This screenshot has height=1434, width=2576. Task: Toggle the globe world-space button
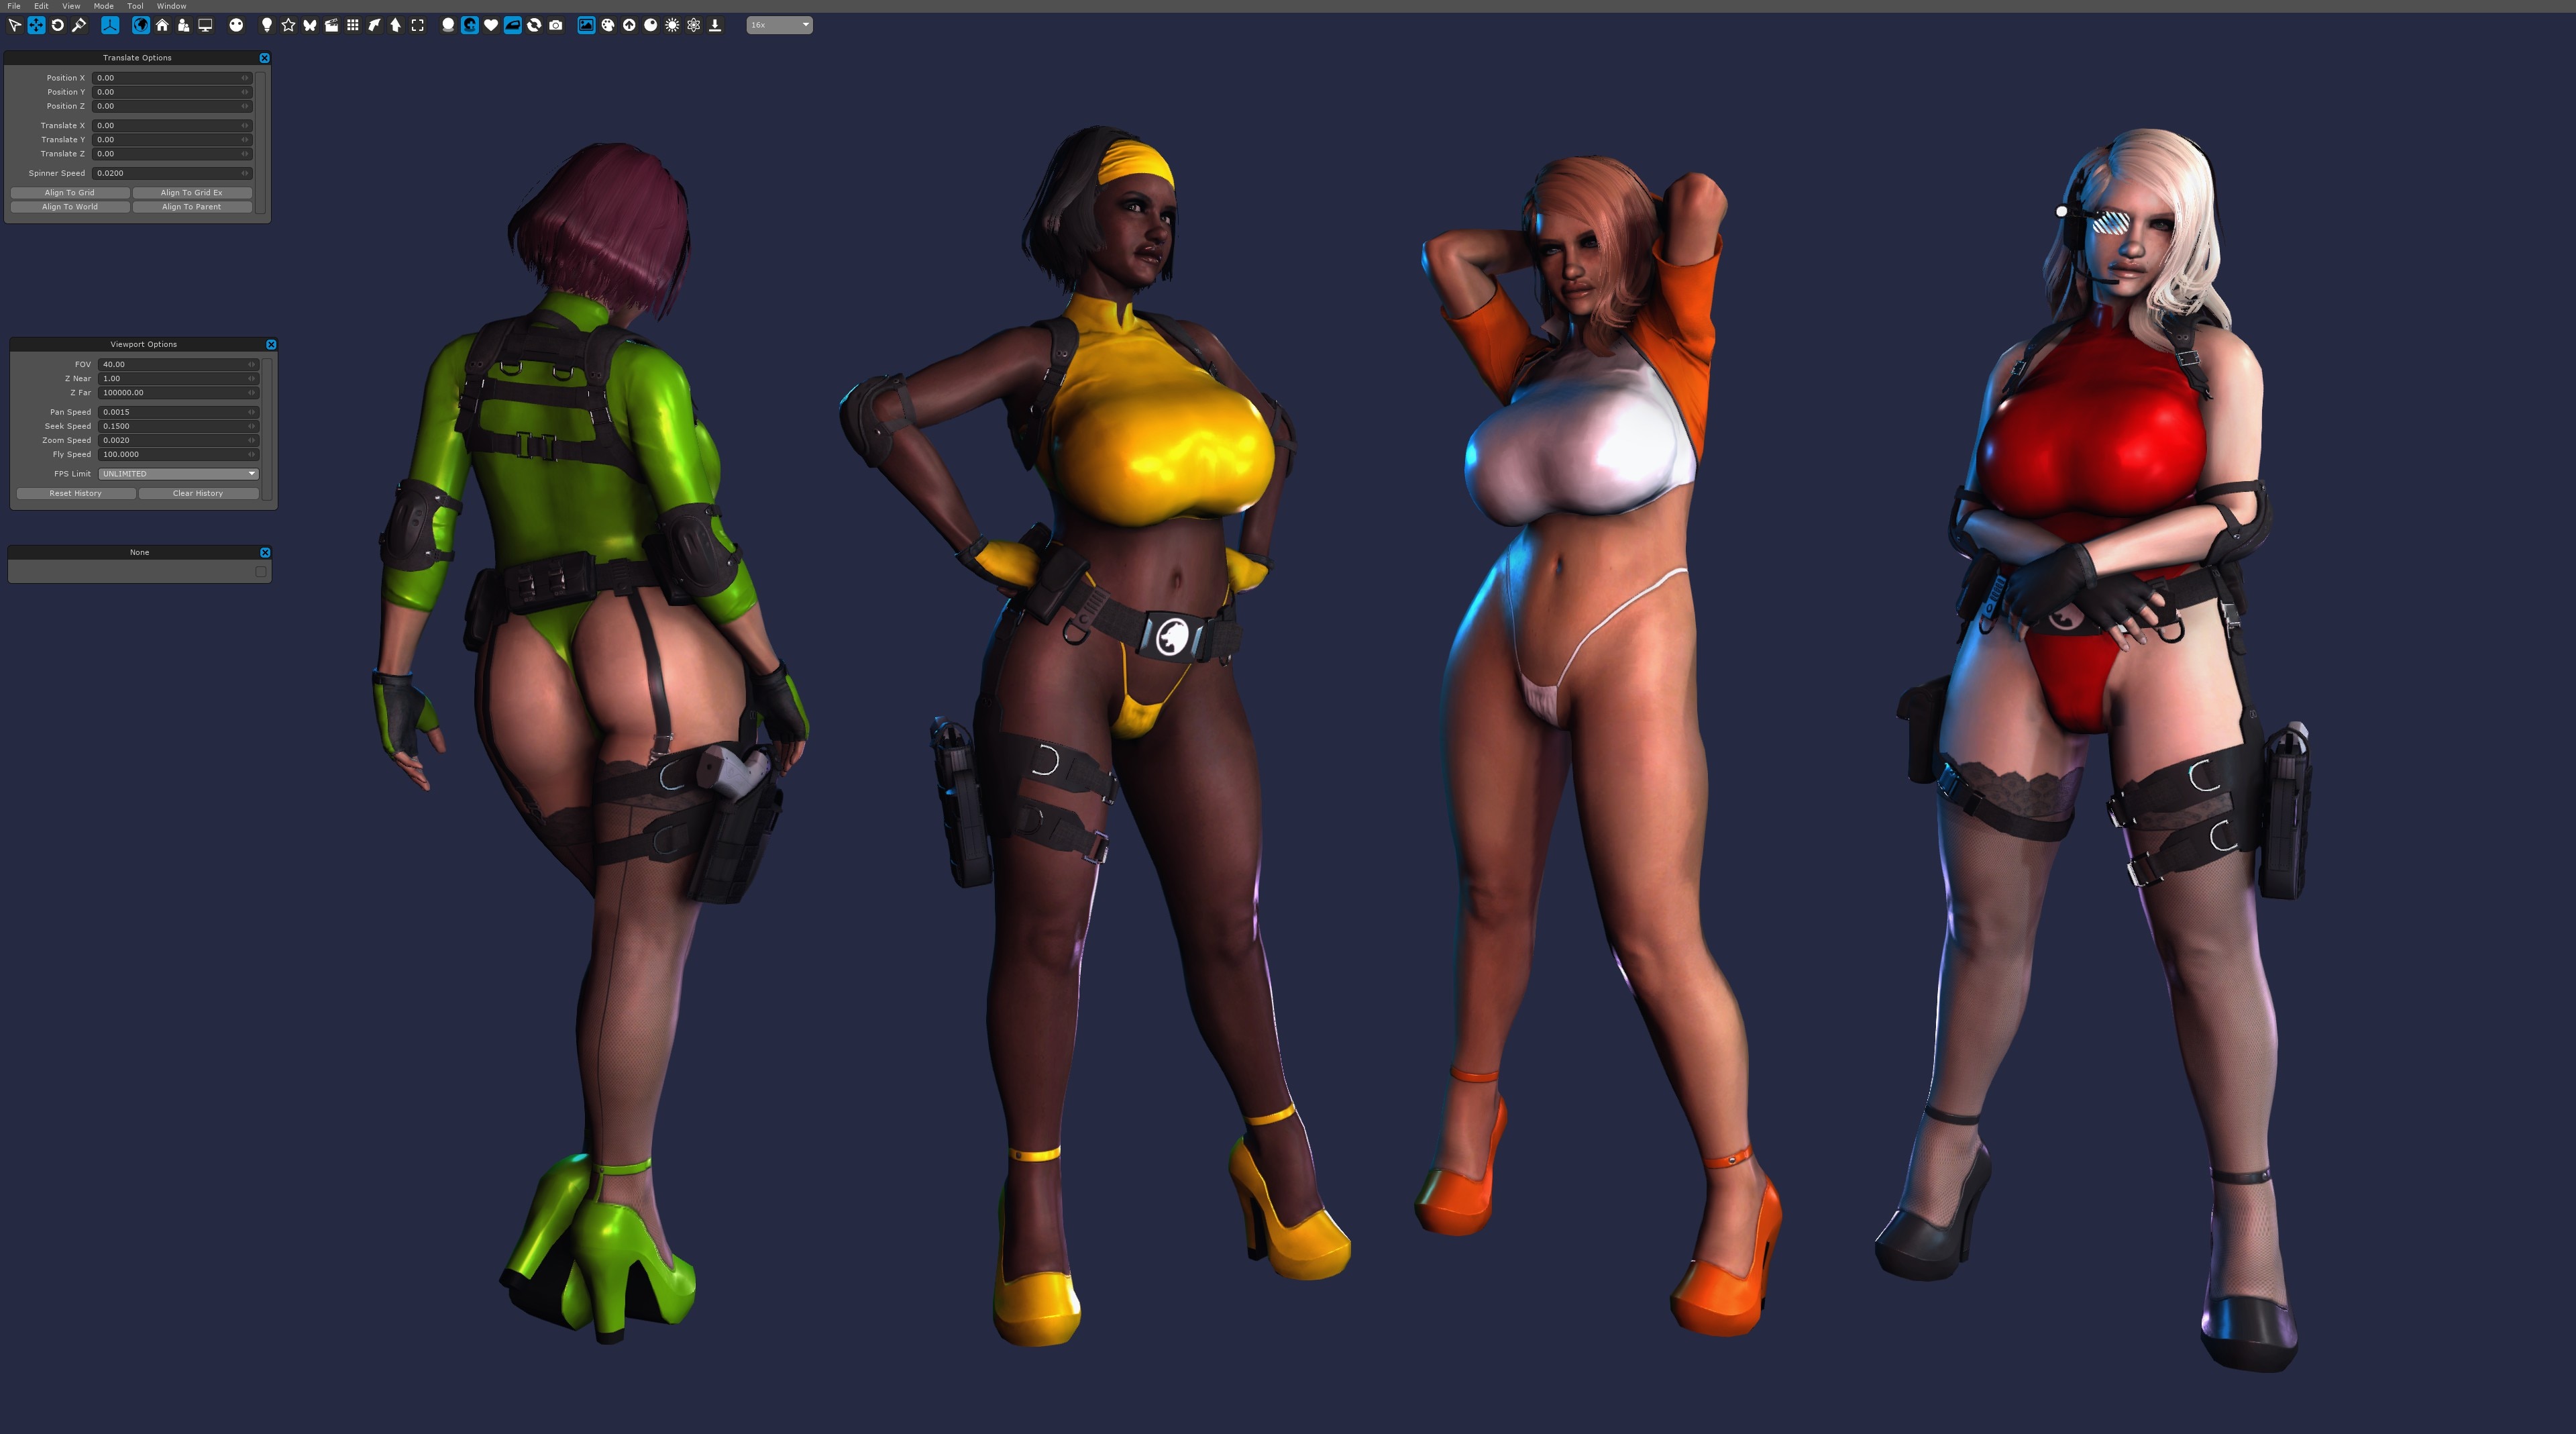click(x=141, y=25)
